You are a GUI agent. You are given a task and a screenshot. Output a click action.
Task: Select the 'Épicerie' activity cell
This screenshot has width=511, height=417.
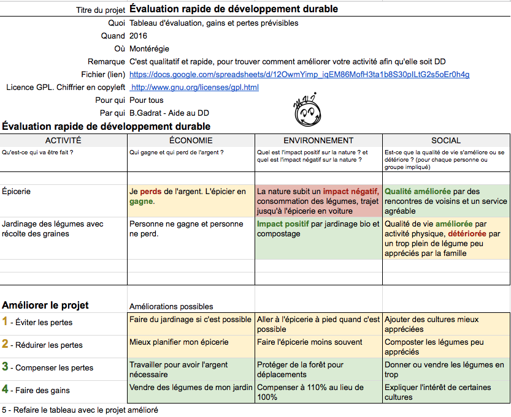[64, 201]
